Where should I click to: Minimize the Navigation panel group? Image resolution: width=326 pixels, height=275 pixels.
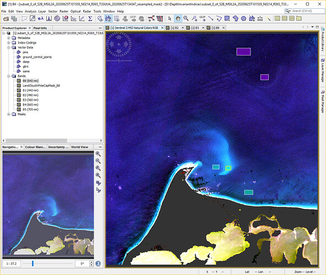(x=100, y=147)
